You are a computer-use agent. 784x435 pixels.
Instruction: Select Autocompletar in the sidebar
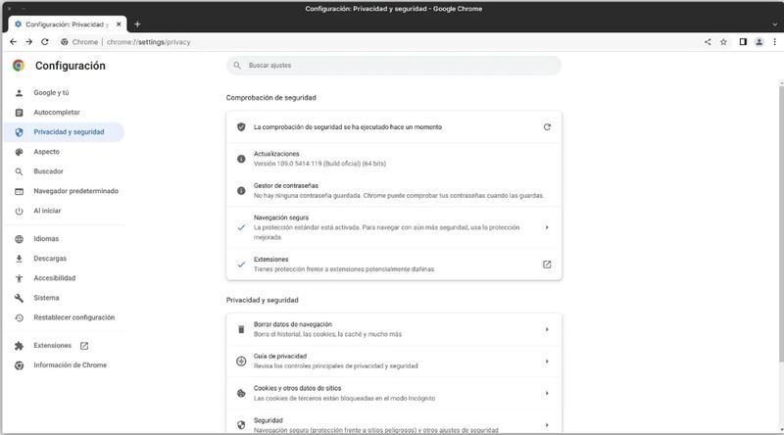coord(55,113)
